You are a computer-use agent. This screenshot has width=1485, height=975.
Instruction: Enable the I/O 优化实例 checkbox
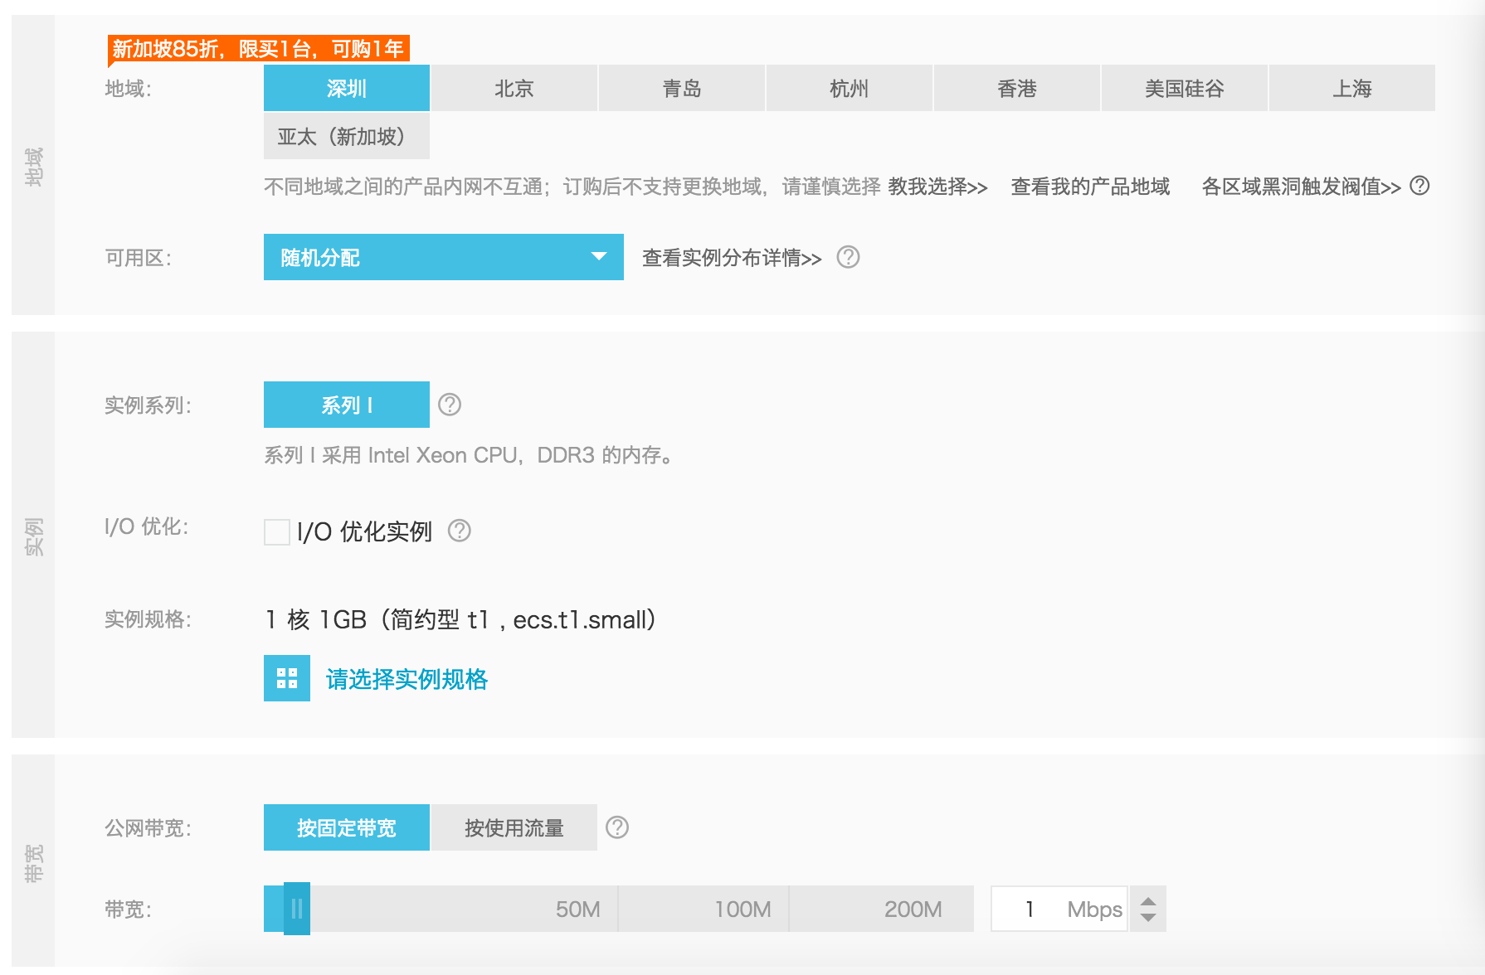277,531
